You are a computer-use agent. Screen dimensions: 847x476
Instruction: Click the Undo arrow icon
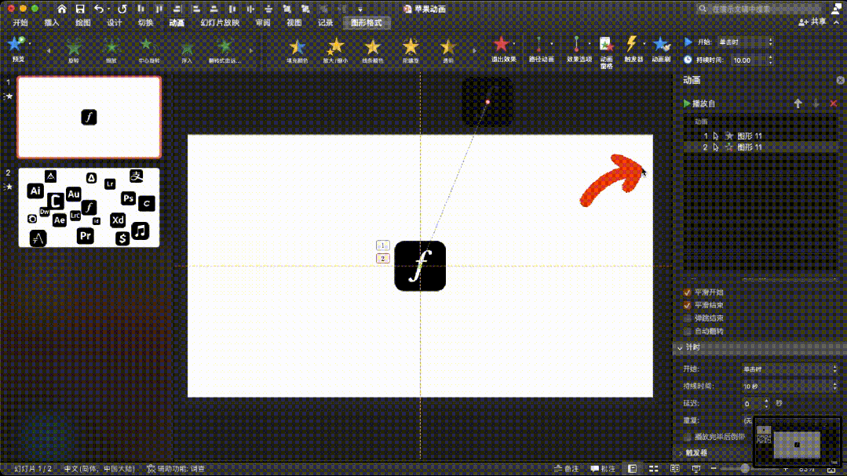[x=98, y=9]
